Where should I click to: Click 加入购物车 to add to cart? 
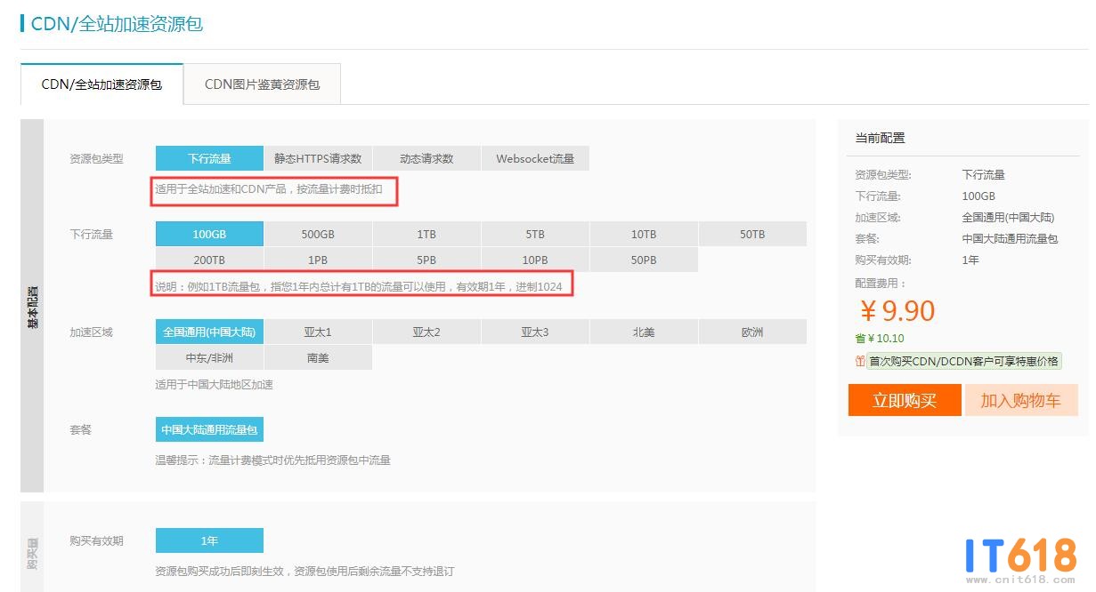click(1020, 400)
